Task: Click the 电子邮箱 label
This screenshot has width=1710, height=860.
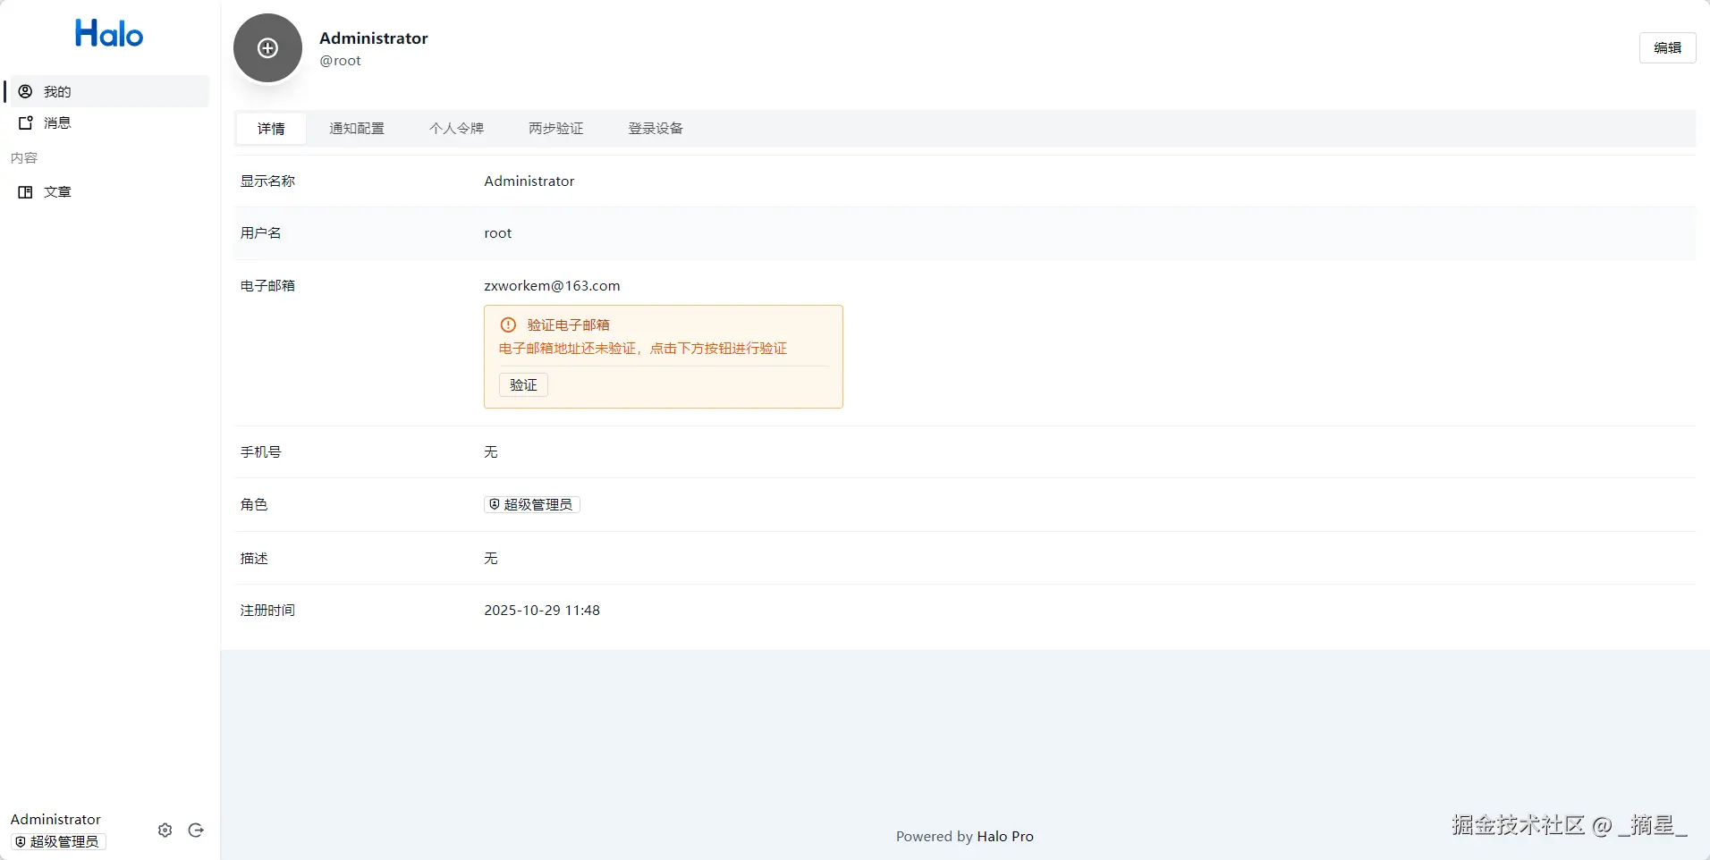Action: click(267, 286)
